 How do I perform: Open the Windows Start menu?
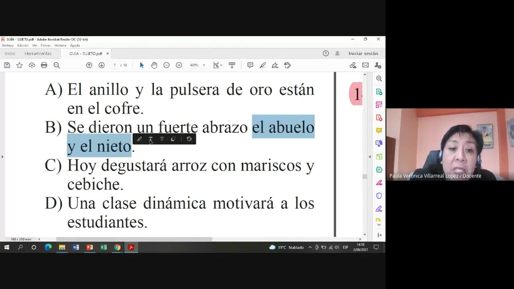6,247
